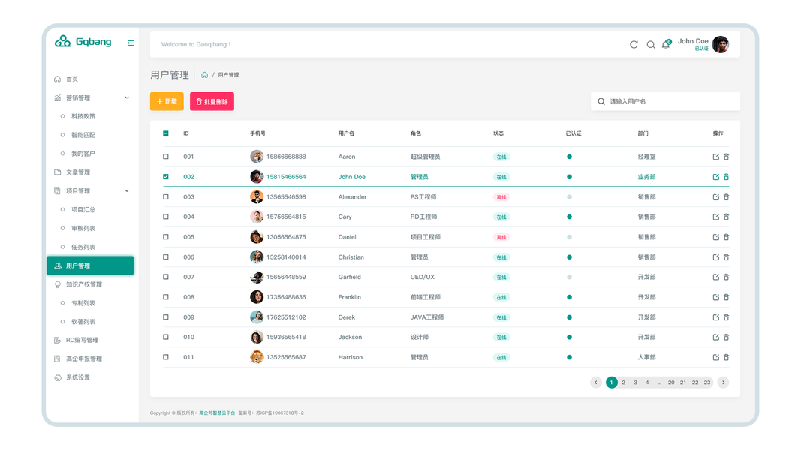Edit user Daniel's row

coord(715,237)
